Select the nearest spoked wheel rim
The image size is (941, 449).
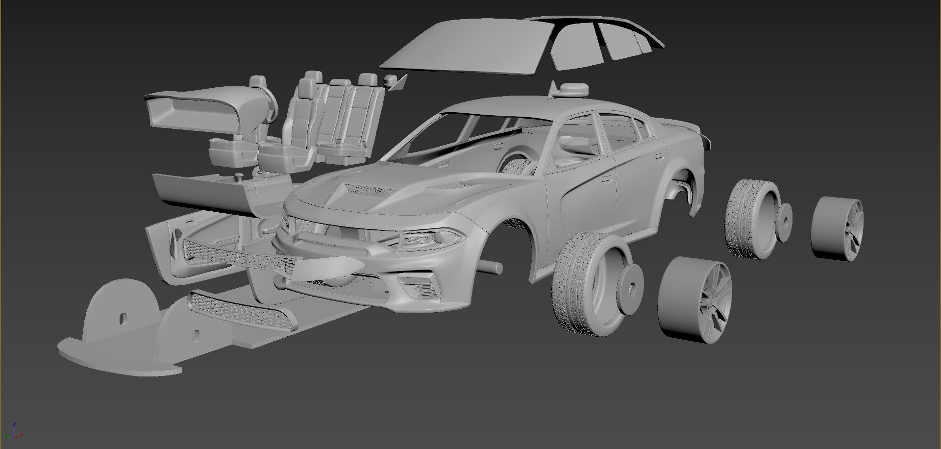pyautogui.click(x=696, y=300)
